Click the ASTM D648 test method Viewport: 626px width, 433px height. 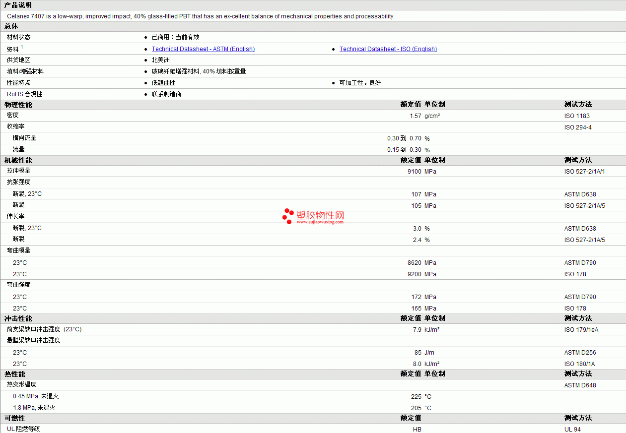[580, 385]
